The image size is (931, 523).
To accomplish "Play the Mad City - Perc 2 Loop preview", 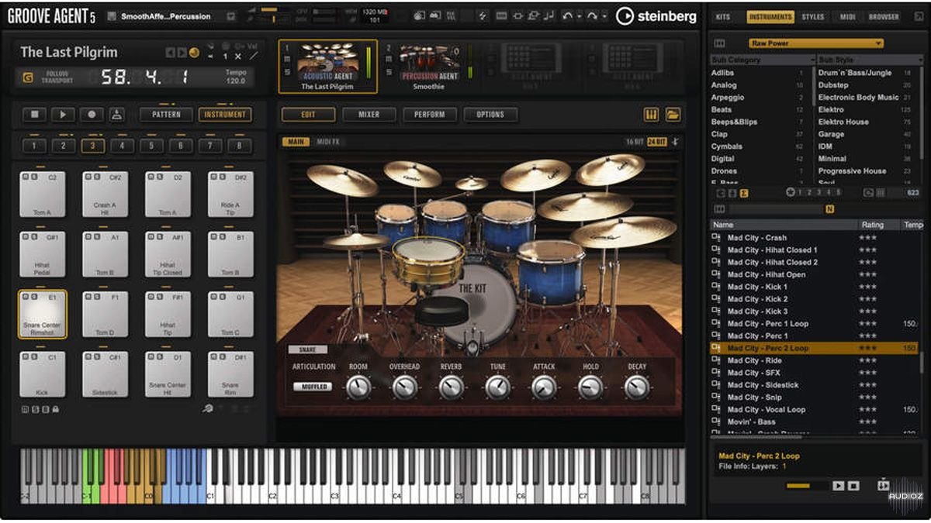I will pos(838,486).
